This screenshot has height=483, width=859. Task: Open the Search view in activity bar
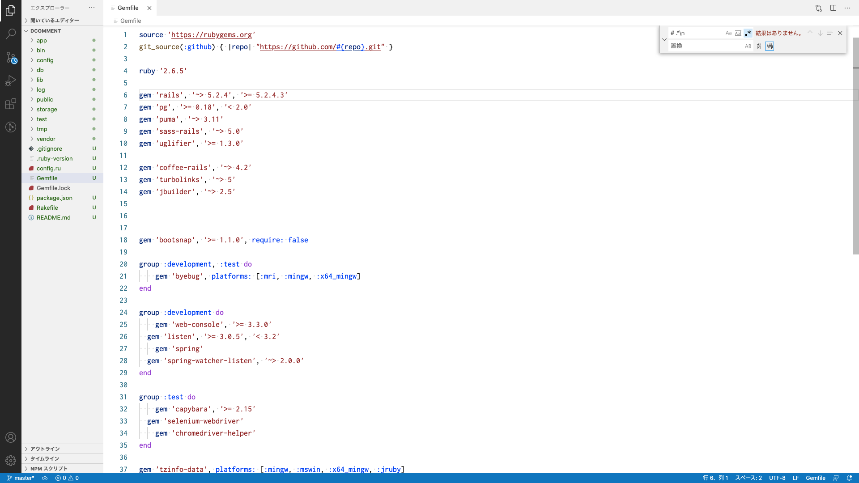click(11, 34)
